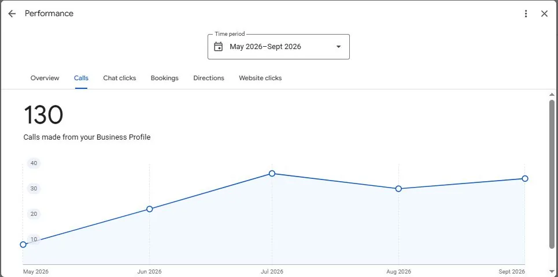Go back with the left arrow icon
Viewport: 558px width, 277px height.
(12, 14)
